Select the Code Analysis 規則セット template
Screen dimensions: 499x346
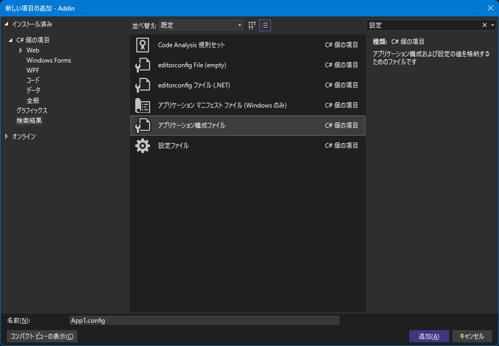248,45
